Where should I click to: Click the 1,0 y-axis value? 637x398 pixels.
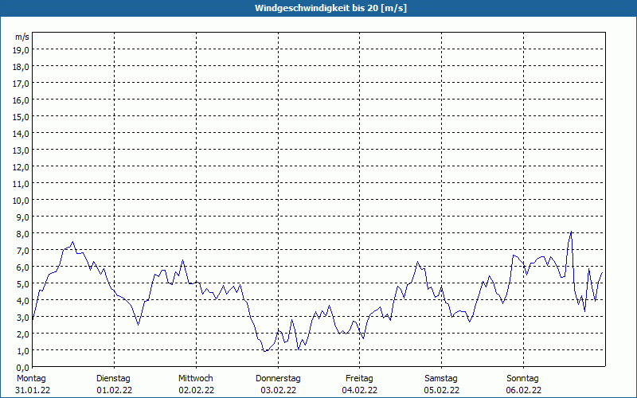tap(22, 351)
